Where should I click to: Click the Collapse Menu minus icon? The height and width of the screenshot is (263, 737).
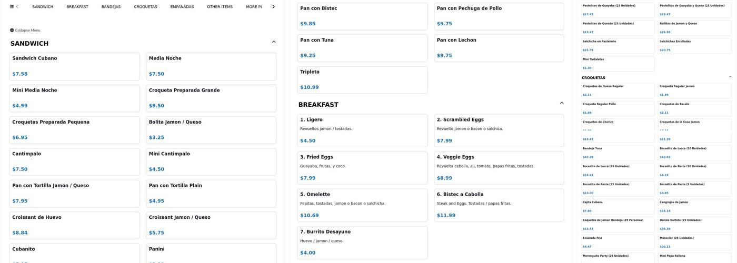point(12,31)
